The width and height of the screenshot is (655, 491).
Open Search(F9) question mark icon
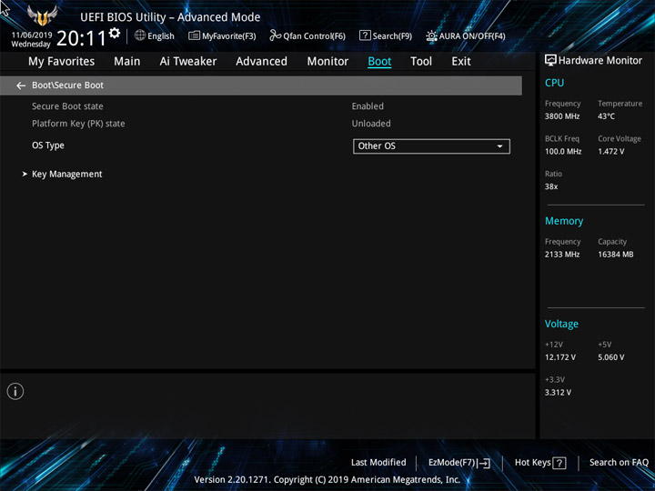point(365,35)
